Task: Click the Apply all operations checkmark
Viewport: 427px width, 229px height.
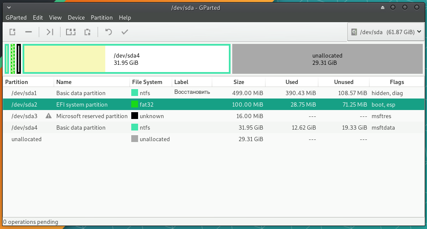Action: coord(125,32)
